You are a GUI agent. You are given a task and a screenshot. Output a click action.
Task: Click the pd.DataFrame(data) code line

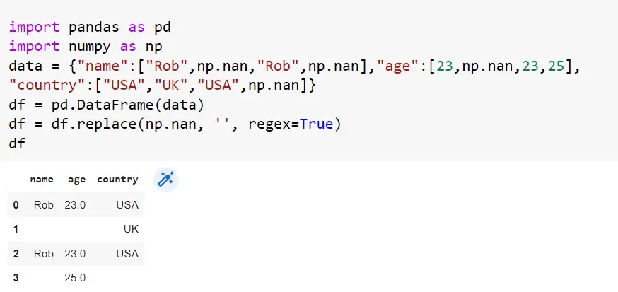pos(106,105)
